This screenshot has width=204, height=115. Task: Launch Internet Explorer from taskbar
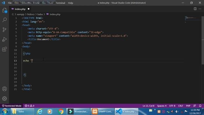coord(40,111)
